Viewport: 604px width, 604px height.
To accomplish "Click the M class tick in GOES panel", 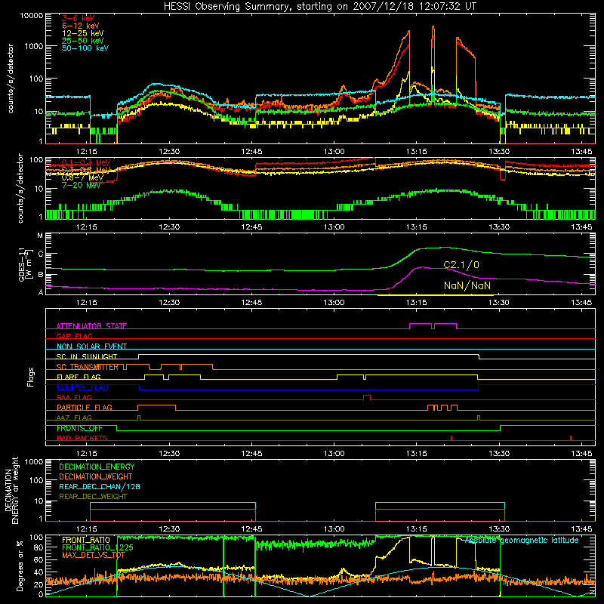I will point(40,236).
